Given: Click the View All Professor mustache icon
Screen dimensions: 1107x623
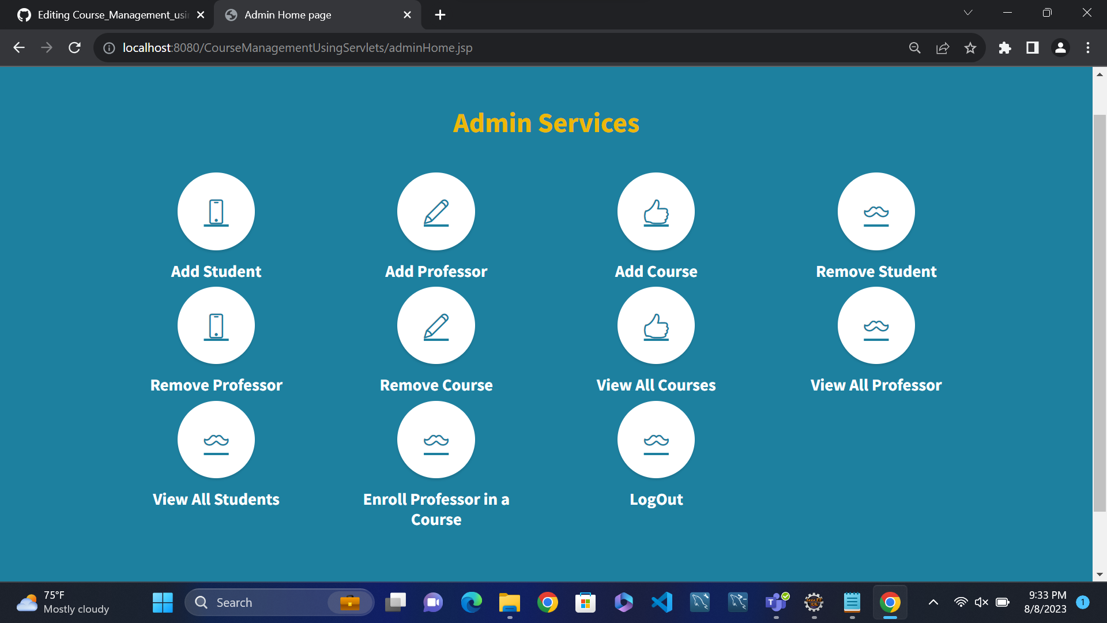Looking at the screenshot, I should (876, 325).
